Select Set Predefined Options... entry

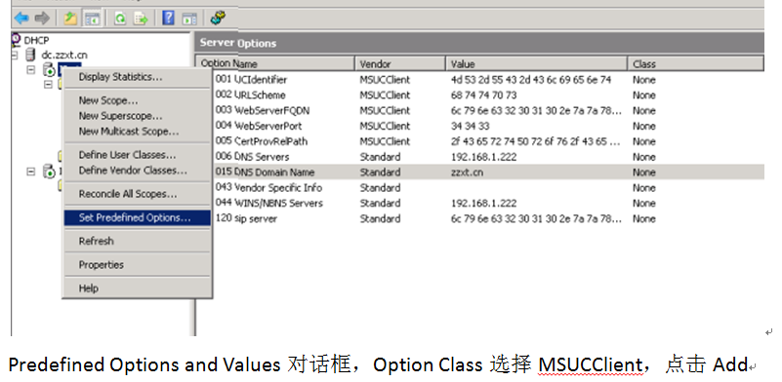(137, 217)
